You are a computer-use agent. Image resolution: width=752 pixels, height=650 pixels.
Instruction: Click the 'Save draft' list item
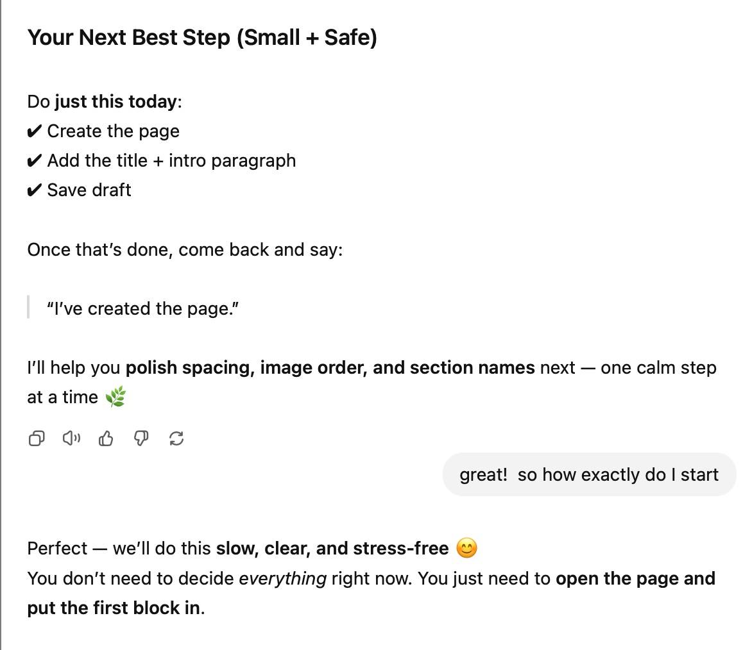coord(89,190)
